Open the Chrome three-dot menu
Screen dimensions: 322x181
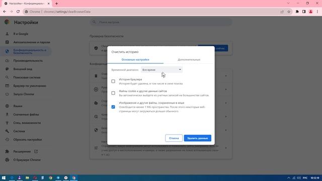tap(317, 12)
